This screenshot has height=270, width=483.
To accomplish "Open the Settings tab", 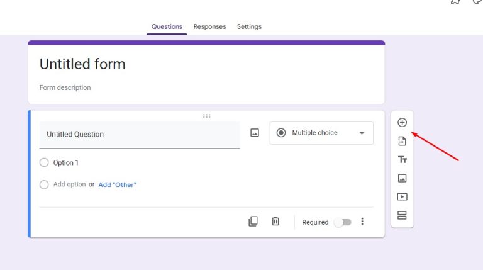I will point(249,27).
